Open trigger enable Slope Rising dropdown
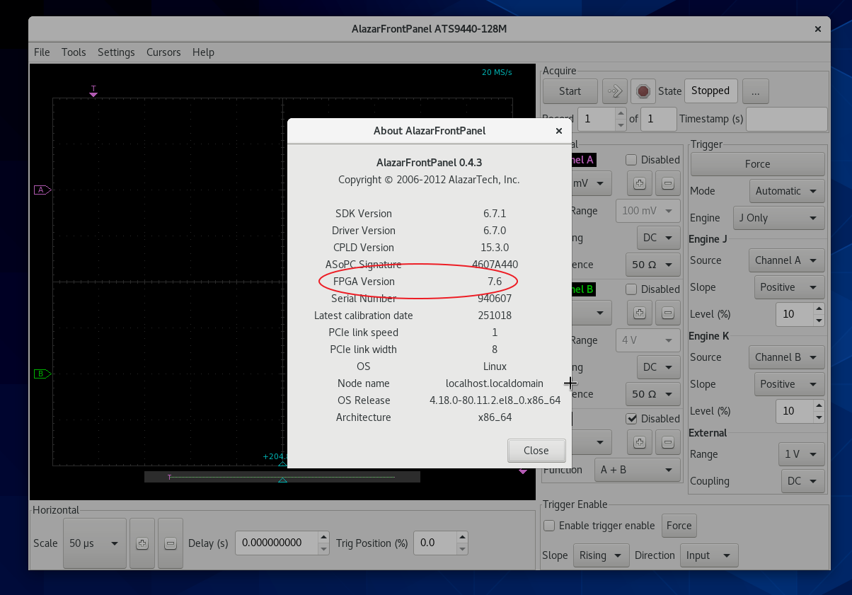852x595 pixels. (601, 555)
